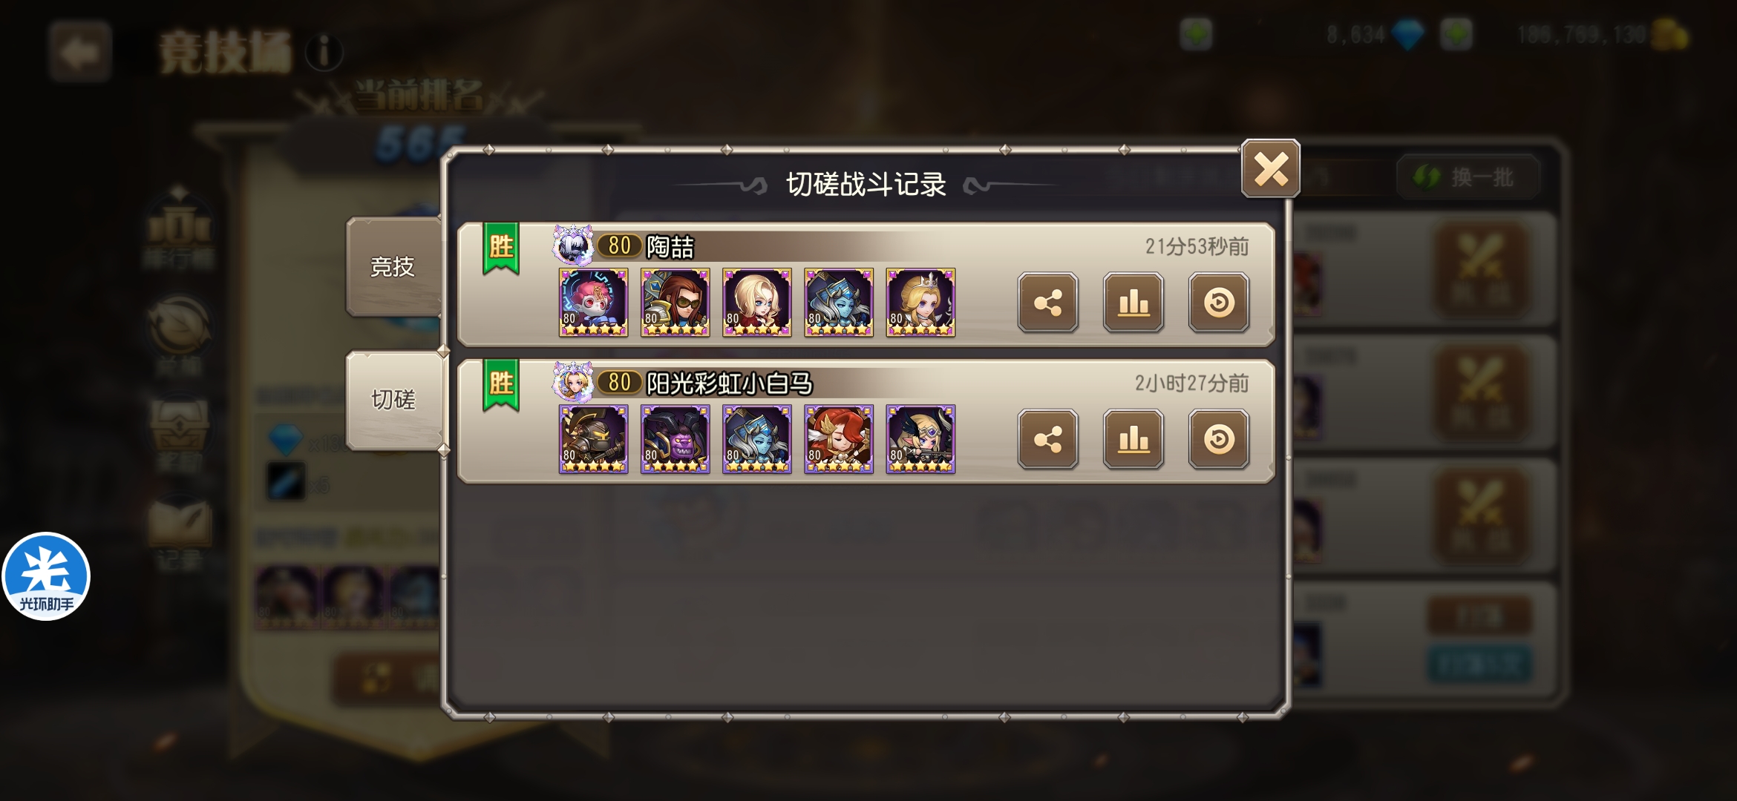View statistics for 阳光彩虹小白马 battle

click(1133, 439)
